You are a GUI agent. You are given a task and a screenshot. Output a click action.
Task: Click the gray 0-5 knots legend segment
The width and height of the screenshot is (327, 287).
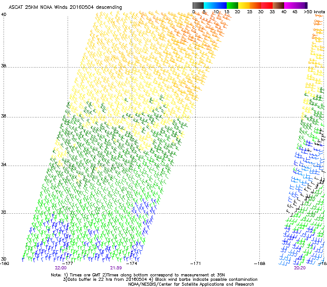click(x=198, y=5)
